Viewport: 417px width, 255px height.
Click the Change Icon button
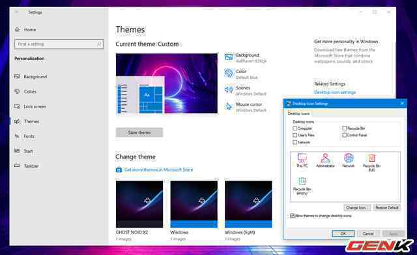click(358, 207)
